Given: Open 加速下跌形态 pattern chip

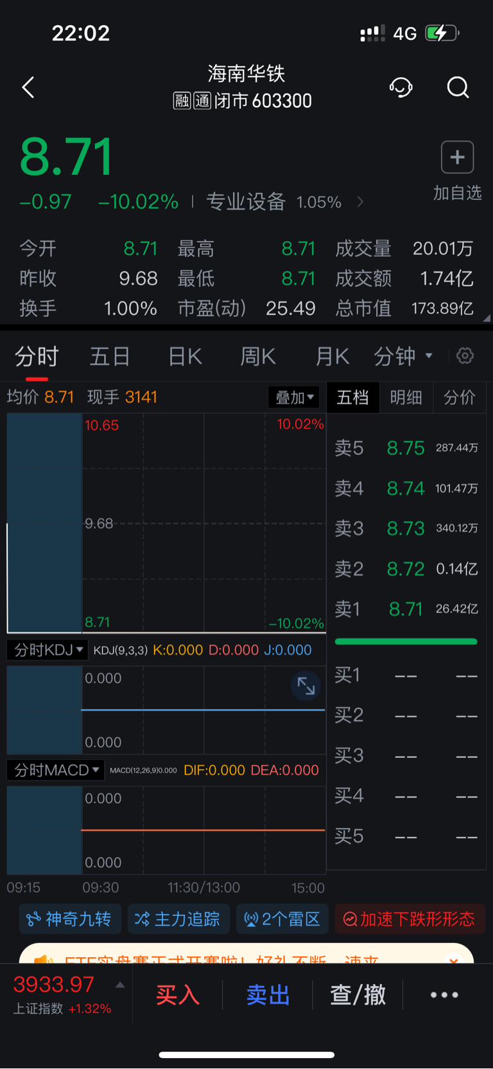Looking at the screenshot, I should [x=410, y=919].
